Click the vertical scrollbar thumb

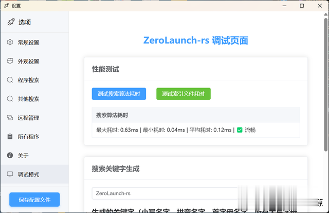[325, 84]
